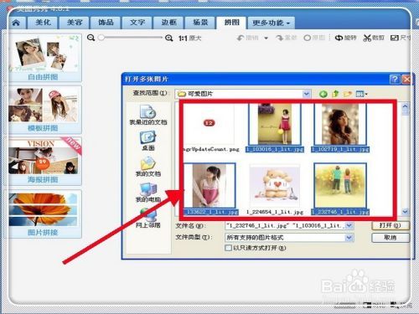Click the 取消 button

click(x=391, y=238)
